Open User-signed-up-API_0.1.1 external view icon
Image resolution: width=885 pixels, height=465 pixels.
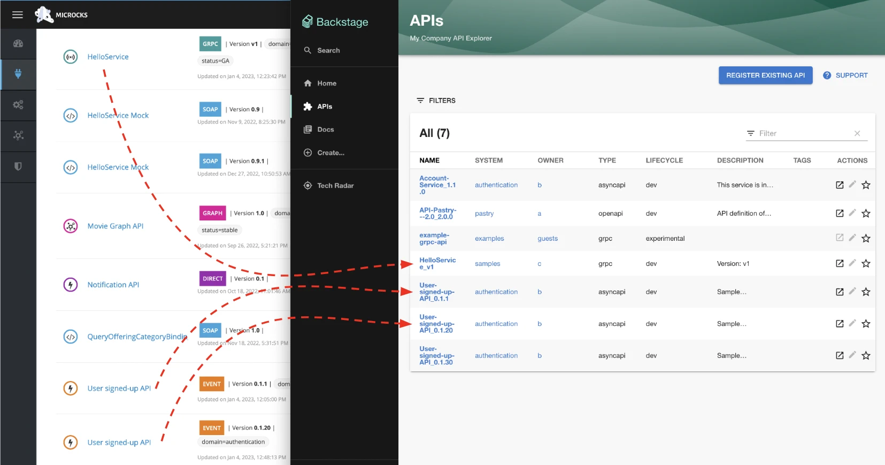click(x=840, y=292)
